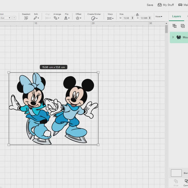
Task: Toggle the size aspect ratio lock
Action: click(x=137, y=15)
